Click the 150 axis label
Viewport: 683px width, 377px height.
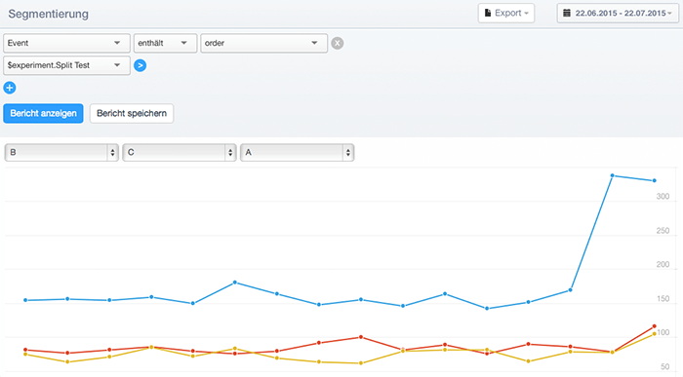coord(663,299)
